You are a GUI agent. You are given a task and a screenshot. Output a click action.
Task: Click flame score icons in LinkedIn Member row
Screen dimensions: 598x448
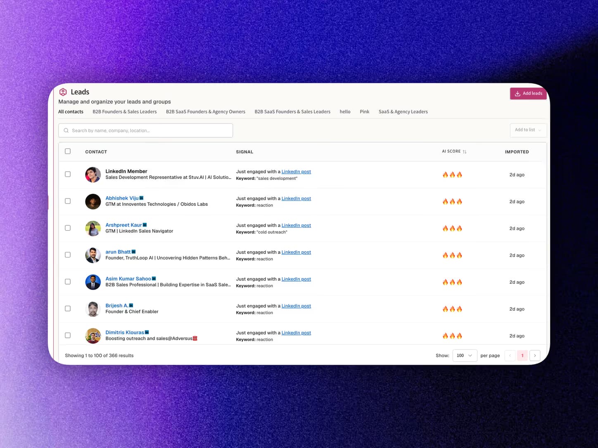coord(452,174)
